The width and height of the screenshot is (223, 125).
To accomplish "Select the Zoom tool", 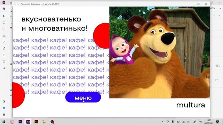I will coord(4,68).
